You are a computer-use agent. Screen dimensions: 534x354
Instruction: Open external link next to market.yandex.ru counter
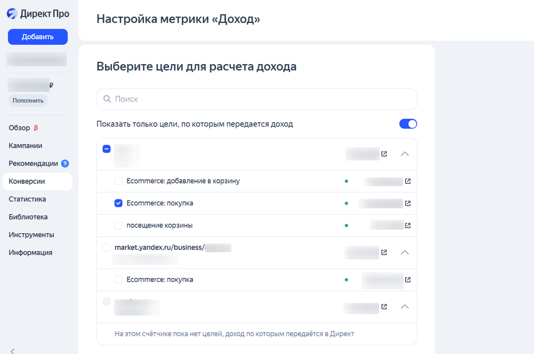pyautogui.click(x=384, y=252)
